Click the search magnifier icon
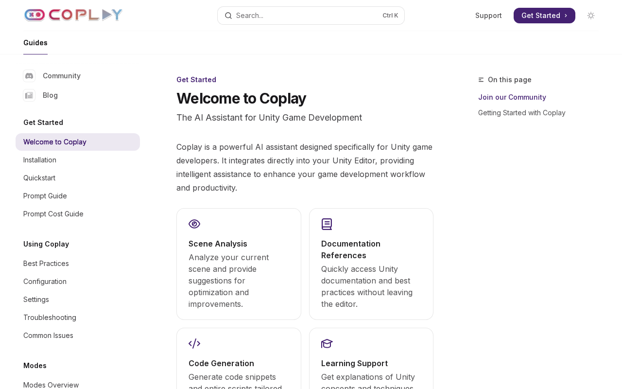Viewport: 622px width, 389px height. [228, 16]
